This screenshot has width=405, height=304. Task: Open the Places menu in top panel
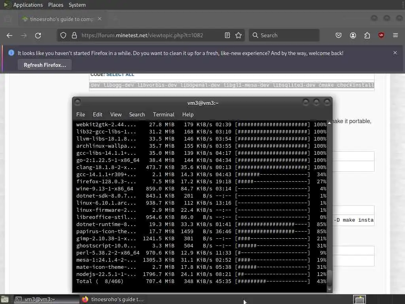pyautogui.click(x=55, y=5)
